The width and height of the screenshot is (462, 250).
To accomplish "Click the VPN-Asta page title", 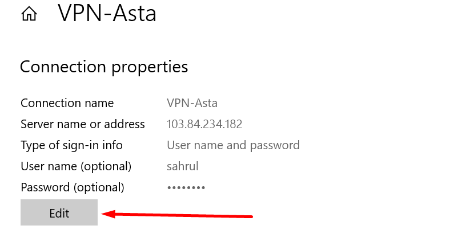I will tap(107, 14).
